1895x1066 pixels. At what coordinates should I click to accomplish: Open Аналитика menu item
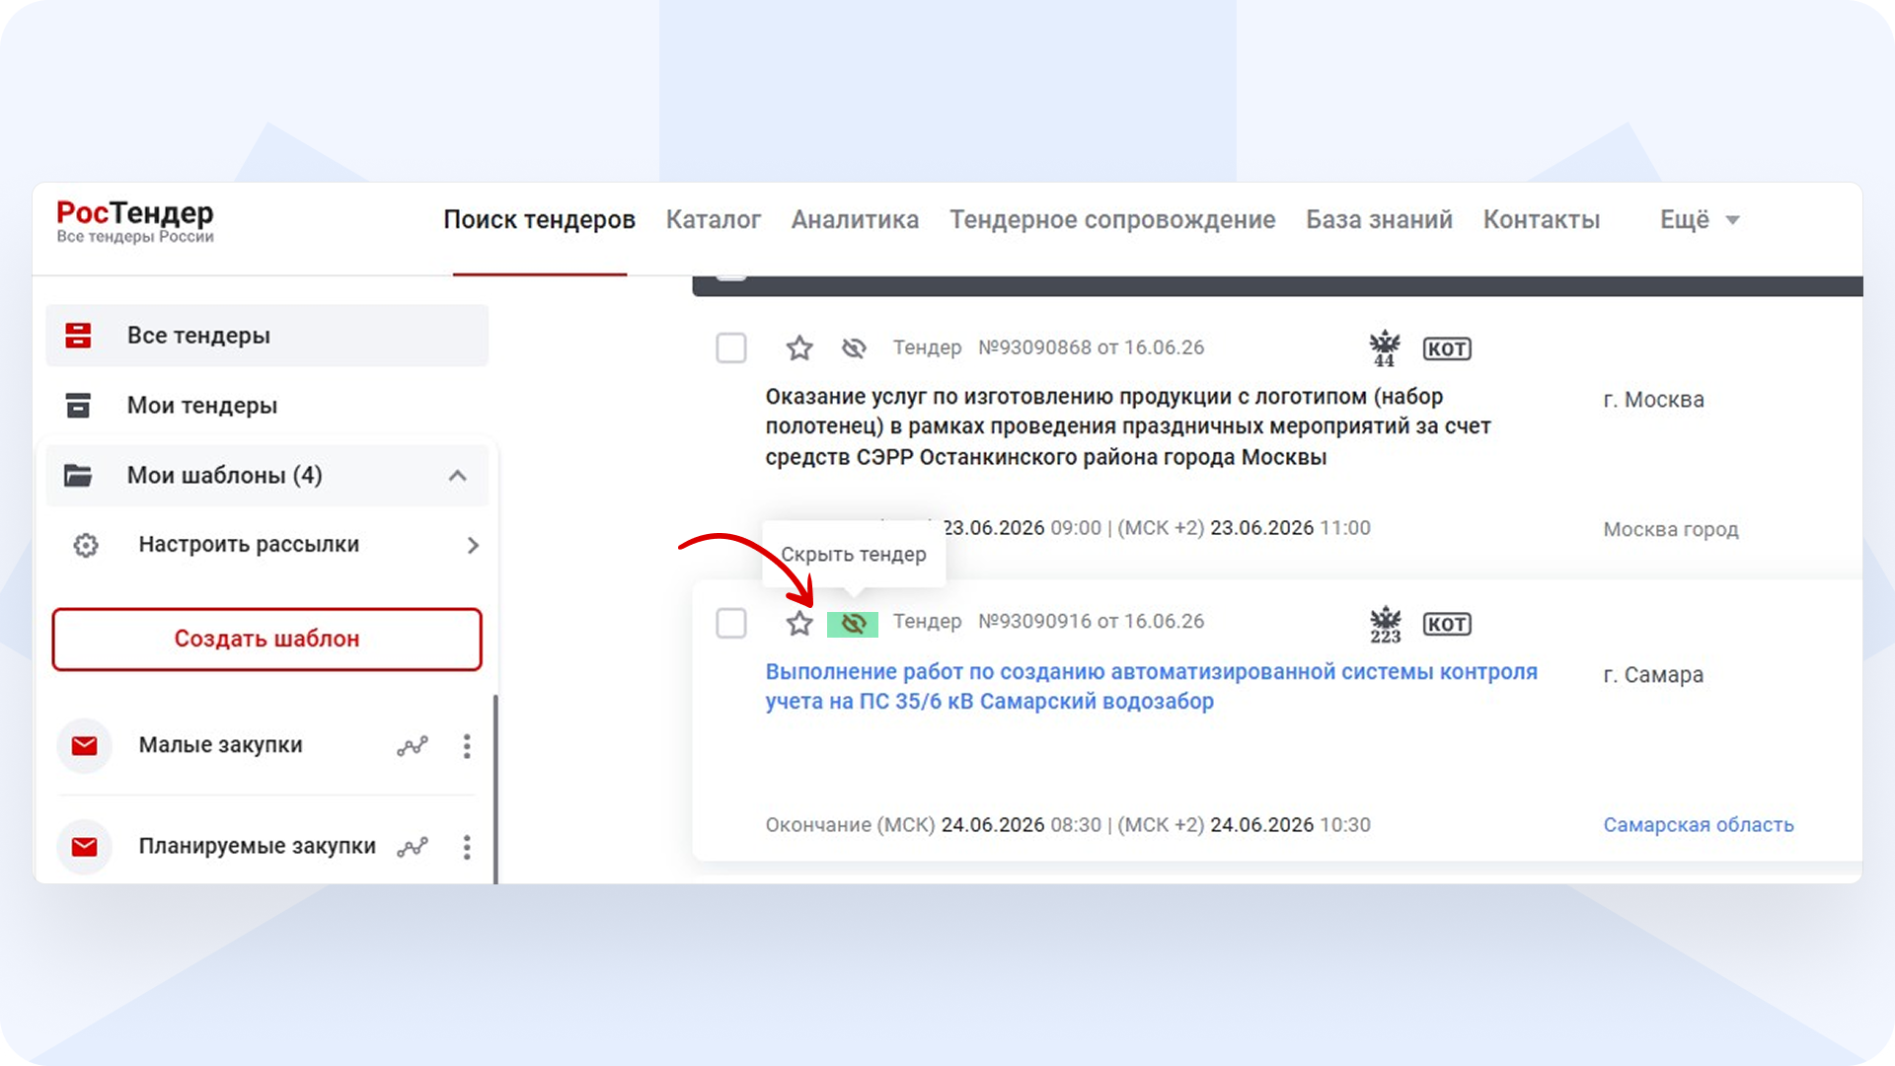pyautogui.click(x=855, y=220)
